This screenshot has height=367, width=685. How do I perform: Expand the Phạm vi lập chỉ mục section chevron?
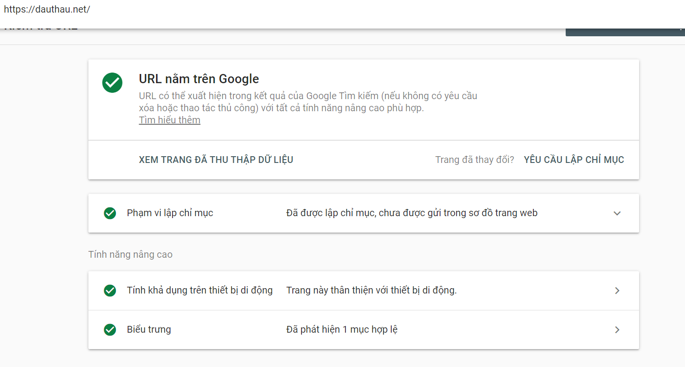click(617, 213)
